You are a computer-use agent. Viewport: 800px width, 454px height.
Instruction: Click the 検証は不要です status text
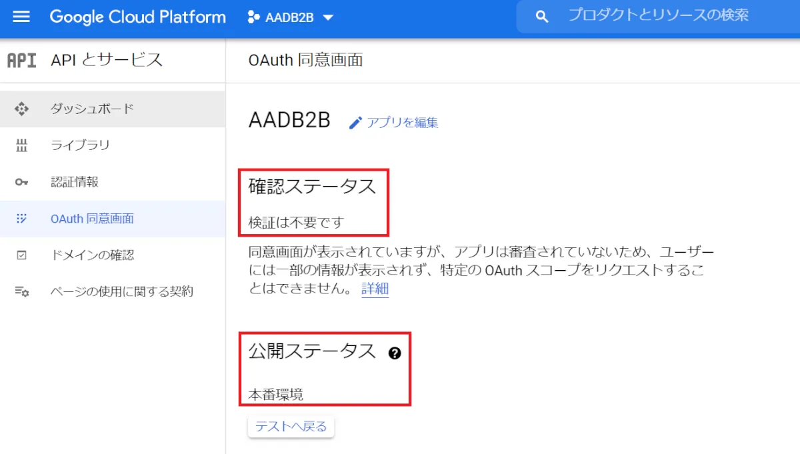pyautogui.click(x=296, y=222)
